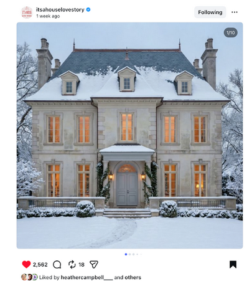The height and width of the screenshot is (281, 252).
Task: Jump to second carousel dot
Action: click(130, 254)
